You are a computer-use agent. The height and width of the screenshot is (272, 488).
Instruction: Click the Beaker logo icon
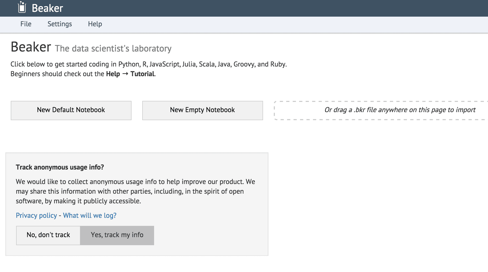click(x=22, y=7)
